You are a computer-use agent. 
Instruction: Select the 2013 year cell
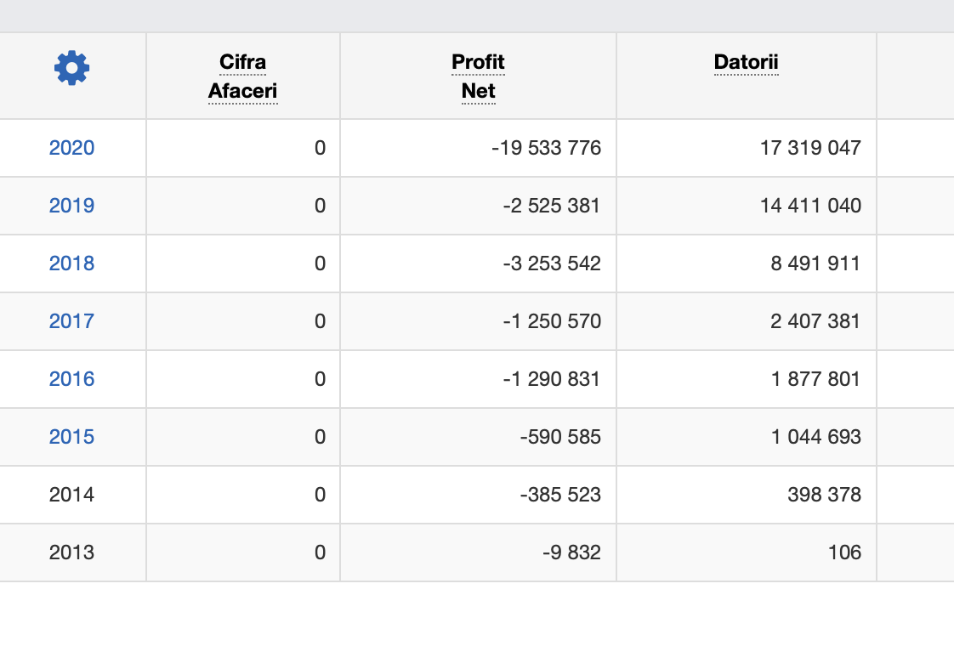[71, 552]
